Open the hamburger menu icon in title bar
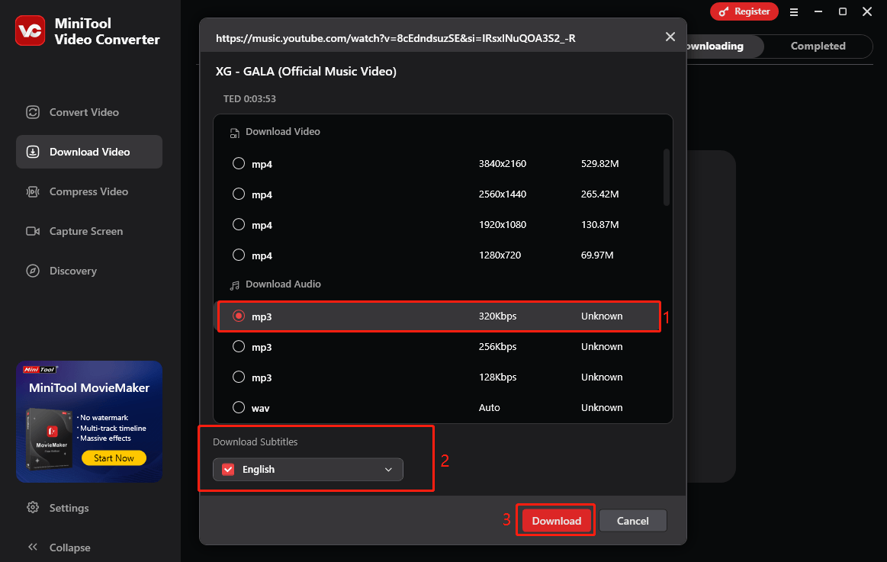This screenshot has width=887, height=562. click(x=794, y=12)
